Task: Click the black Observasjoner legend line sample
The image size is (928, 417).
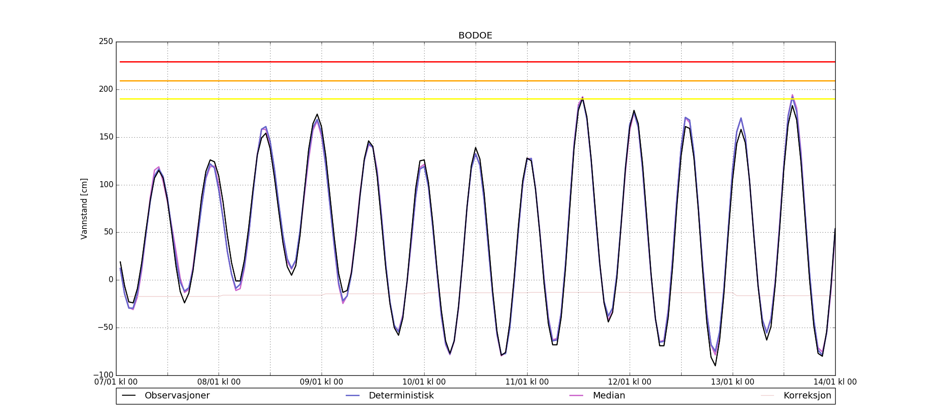Action: tap(129, 396)
